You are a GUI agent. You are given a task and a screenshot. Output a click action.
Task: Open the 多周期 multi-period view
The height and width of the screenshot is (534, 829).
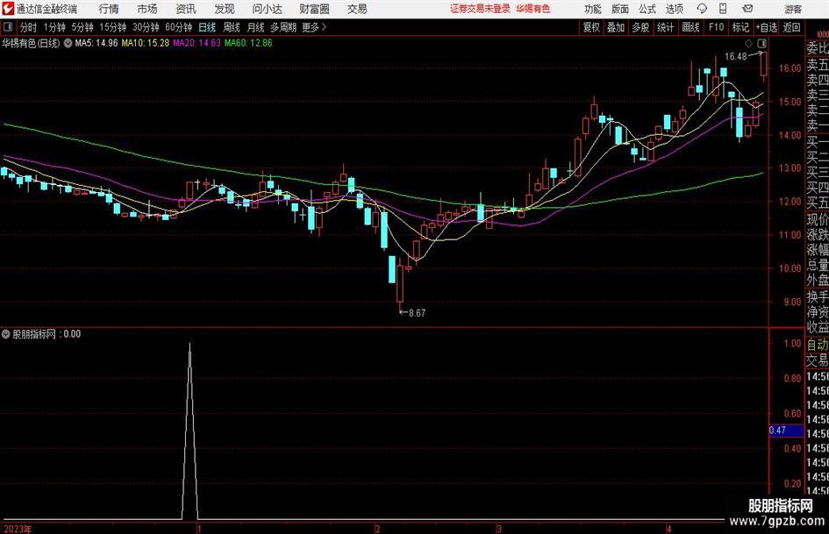(283, 27)
